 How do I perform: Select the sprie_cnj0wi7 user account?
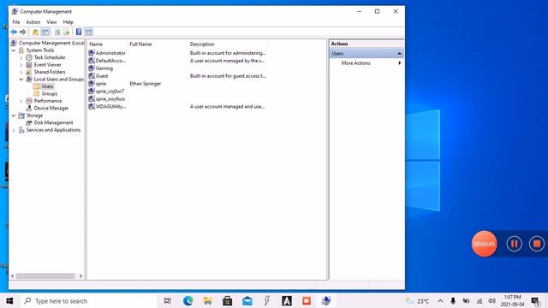coord(106,92)
